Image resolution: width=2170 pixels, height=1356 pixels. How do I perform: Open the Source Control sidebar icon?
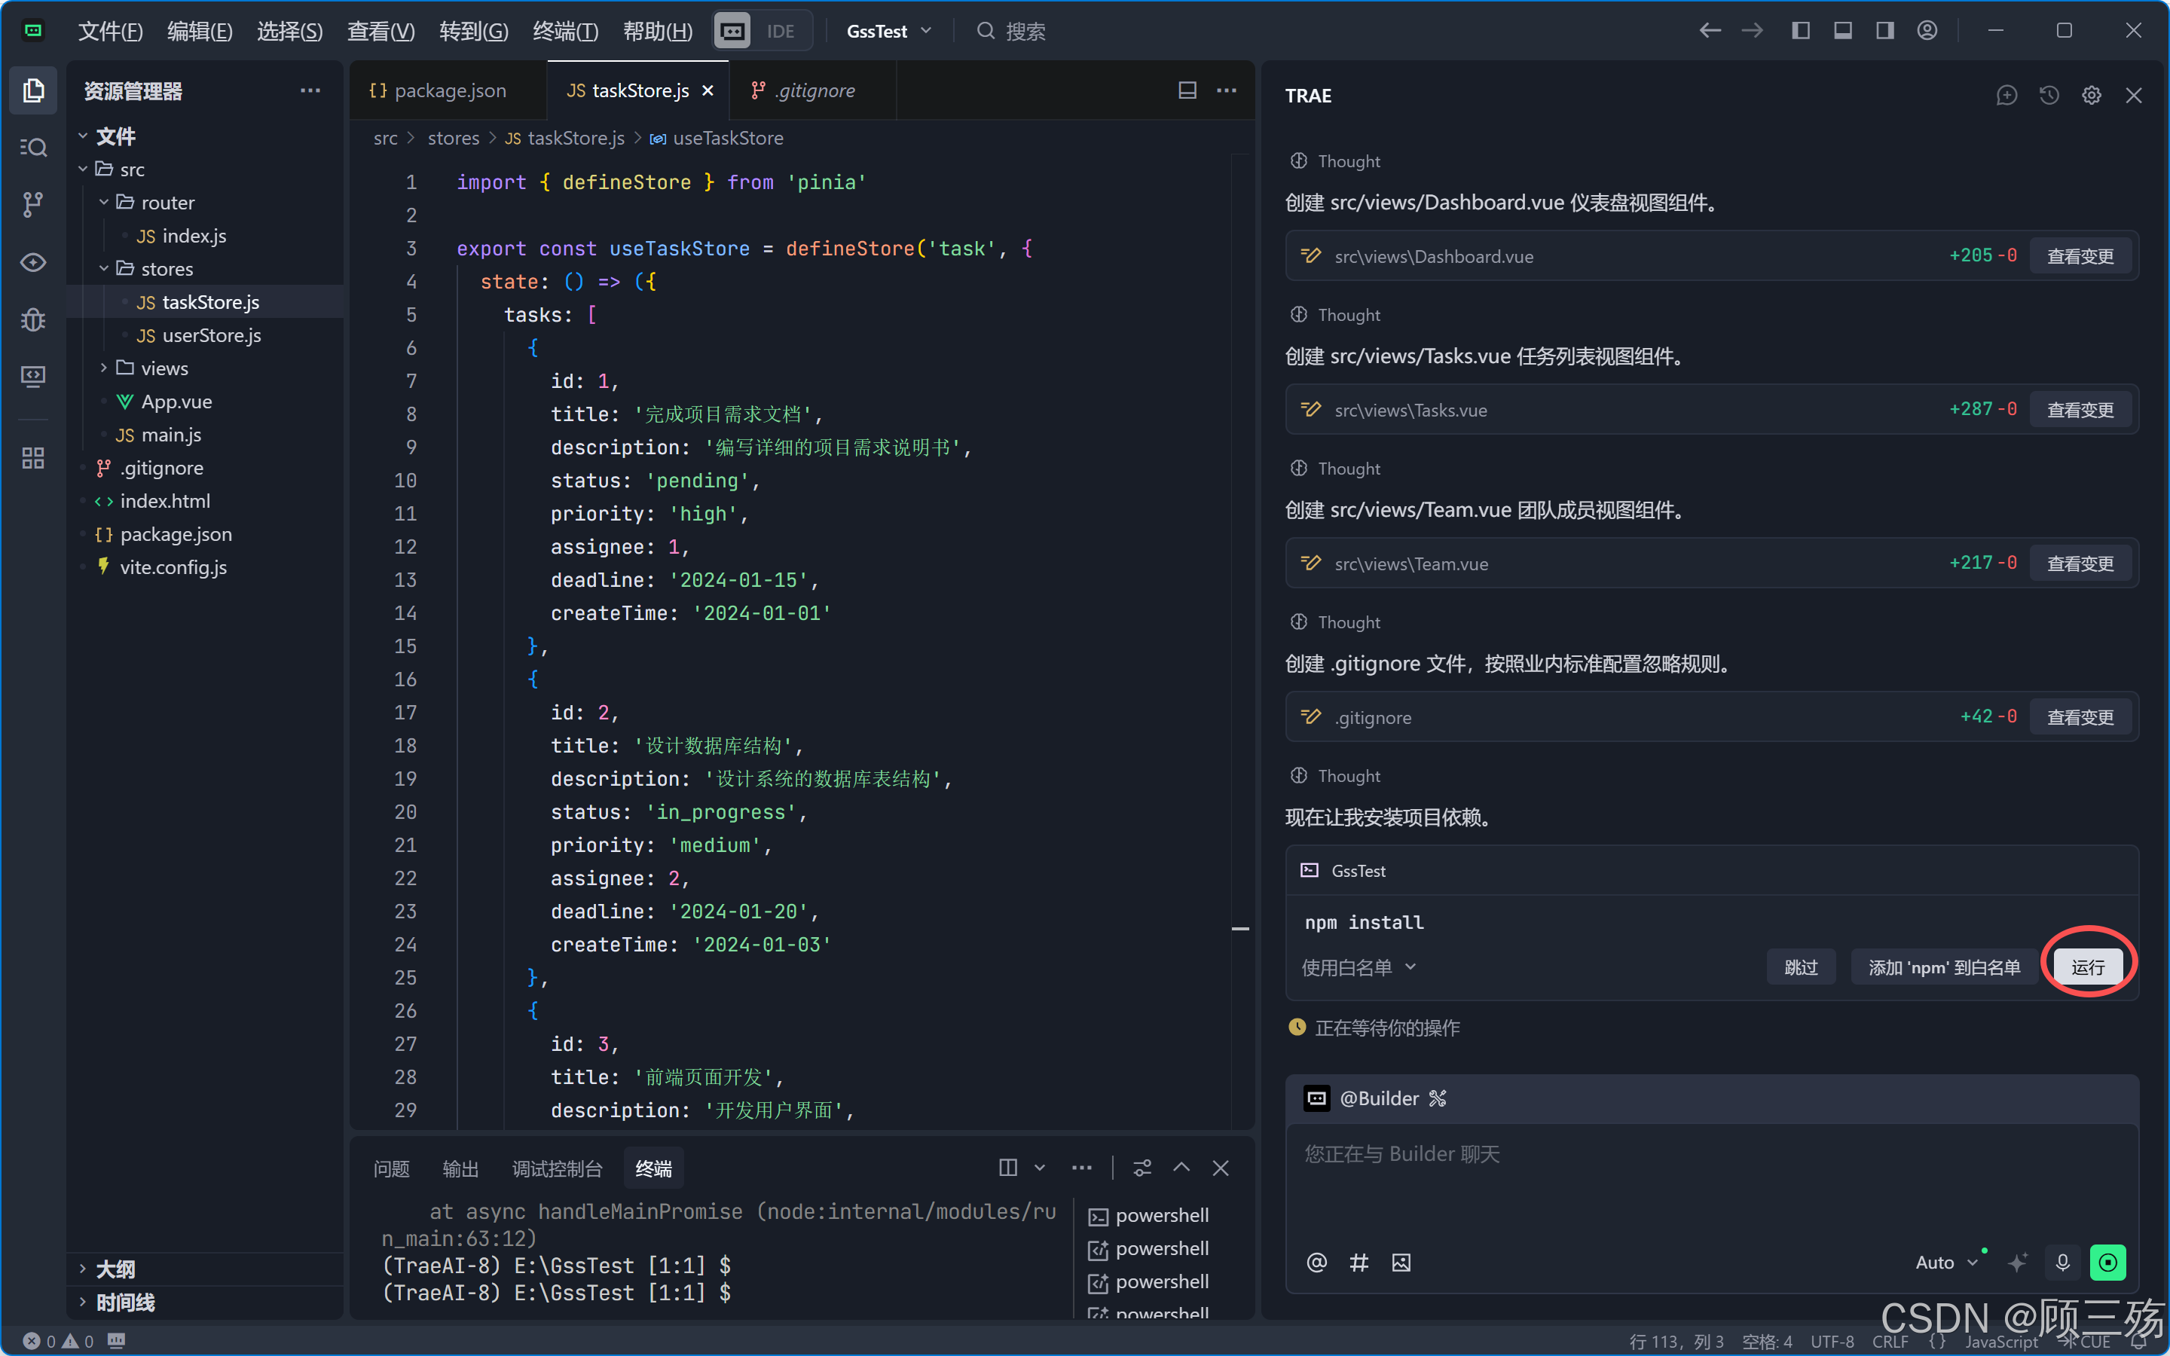33,204
